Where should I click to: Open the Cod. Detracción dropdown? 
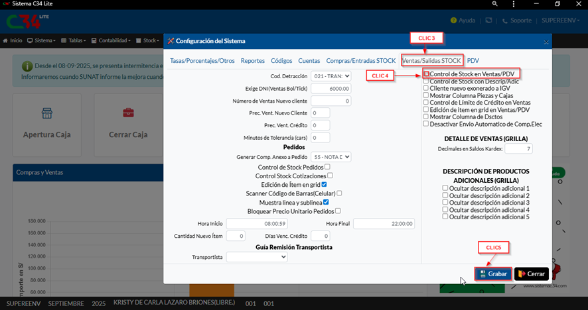pyautogui.click(x=331, y=76)
